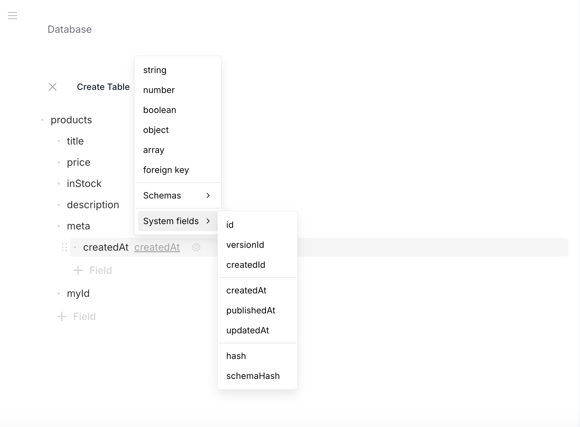This screenshot has width=580, height=427.
Task: Choose publishedAt system field
Action: (251, 310)
